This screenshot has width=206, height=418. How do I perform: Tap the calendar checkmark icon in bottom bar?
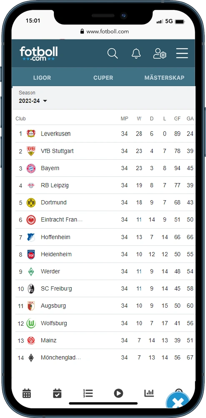pyautogui.click(x=57, y=393)
